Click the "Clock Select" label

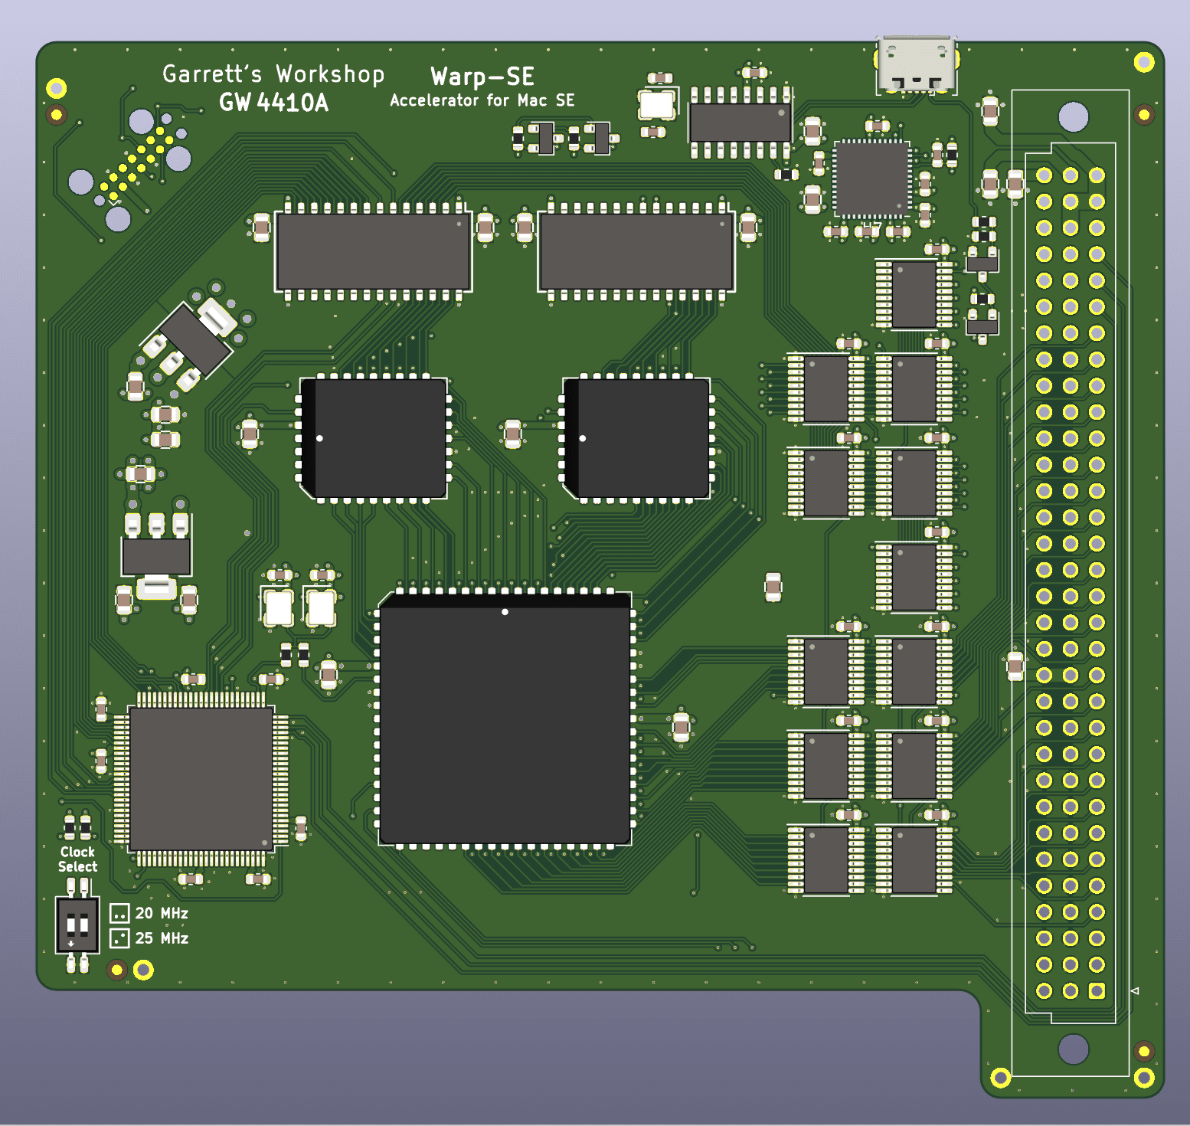click(x=78, y=859)
